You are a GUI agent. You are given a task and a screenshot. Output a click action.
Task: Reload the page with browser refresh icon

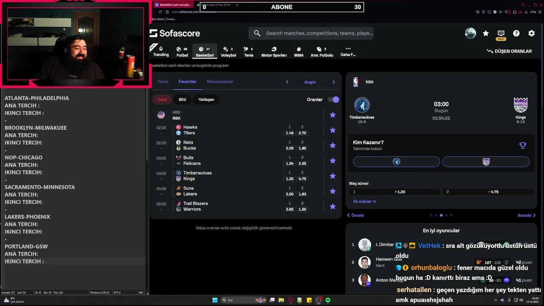click(x=160, y=12)
